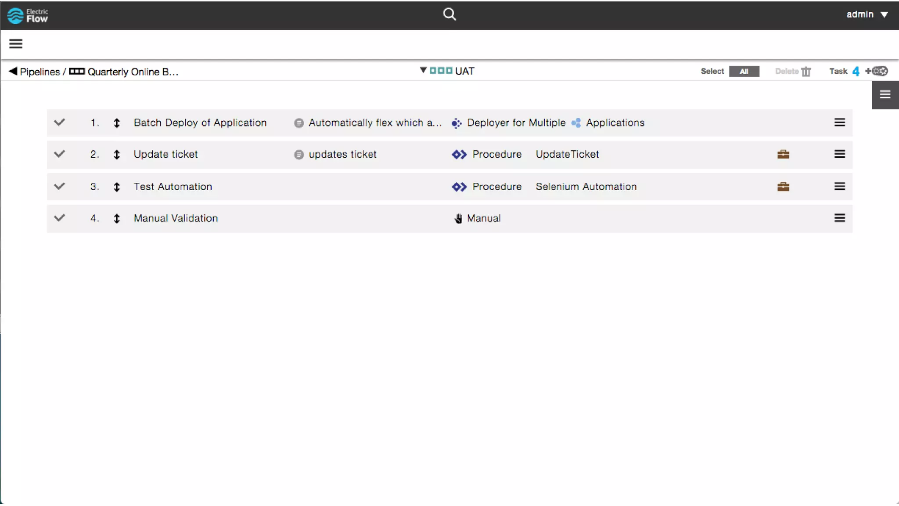Open actions menu for Batch Deploy row
This screenshot has width=899, height=506.
click(839, 123)
